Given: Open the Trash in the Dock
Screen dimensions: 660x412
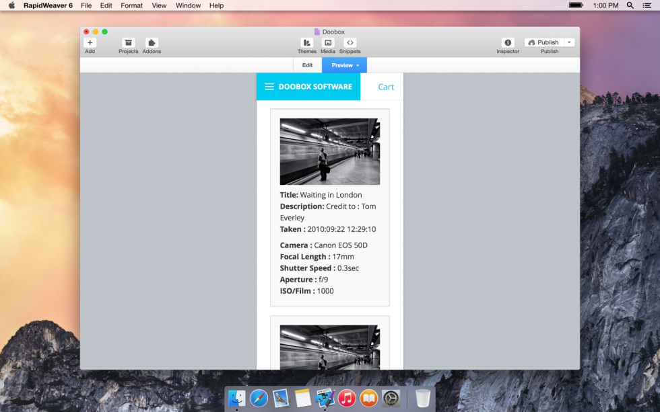Looking at the screenshot, I should (423, 398).
